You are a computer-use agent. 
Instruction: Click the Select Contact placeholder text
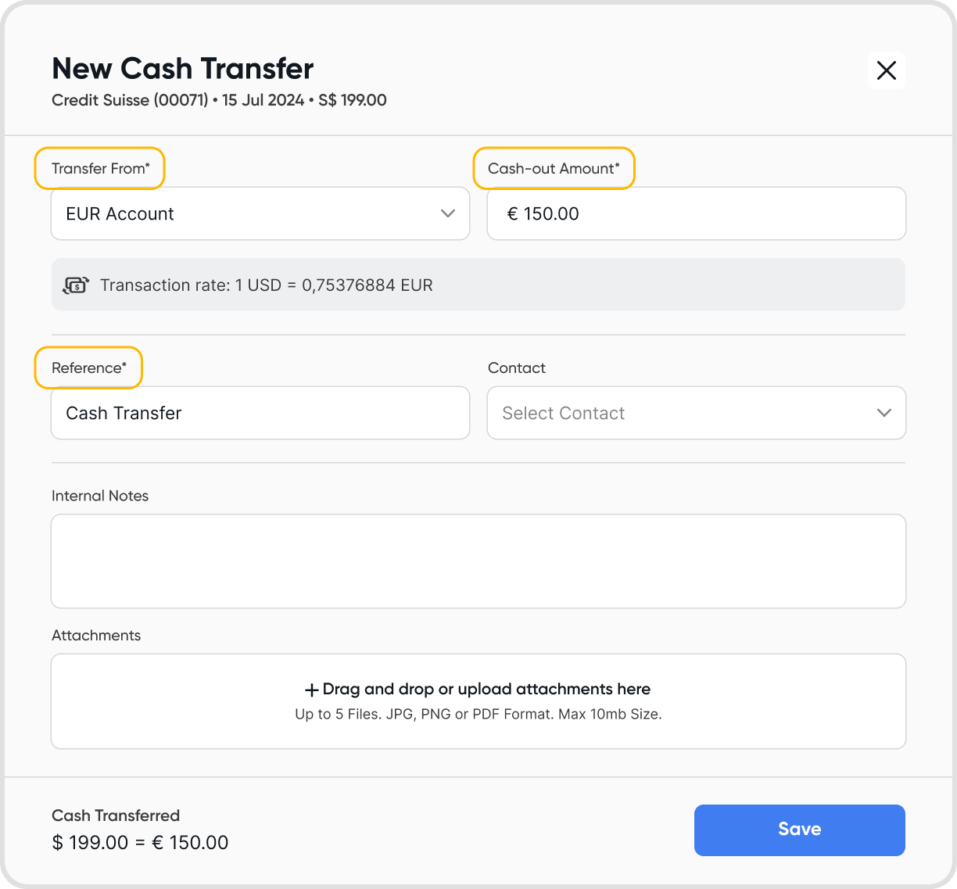pyautogui.click(x=563, y=413)
